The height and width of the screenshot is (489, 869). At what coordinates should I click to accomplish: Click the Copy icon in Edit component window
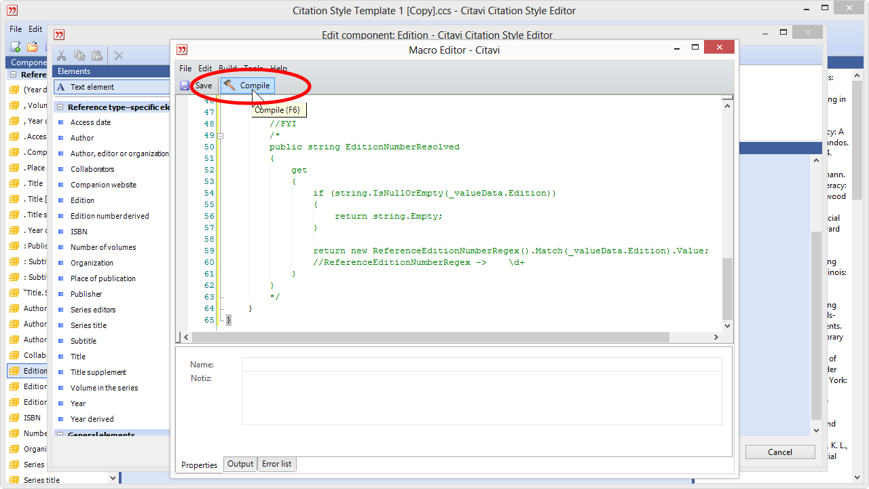pyautogui.click(x=79, y=56)
